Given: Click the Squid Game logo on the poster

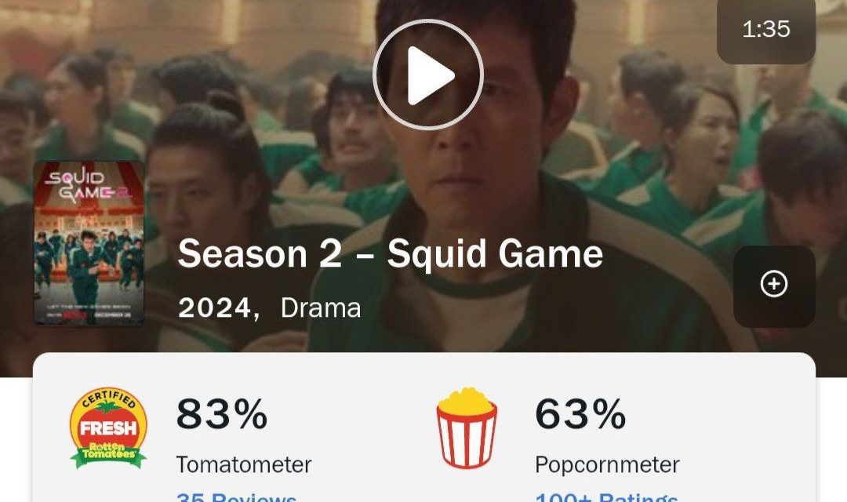Looking at the screenshot, I should (87, 187).
